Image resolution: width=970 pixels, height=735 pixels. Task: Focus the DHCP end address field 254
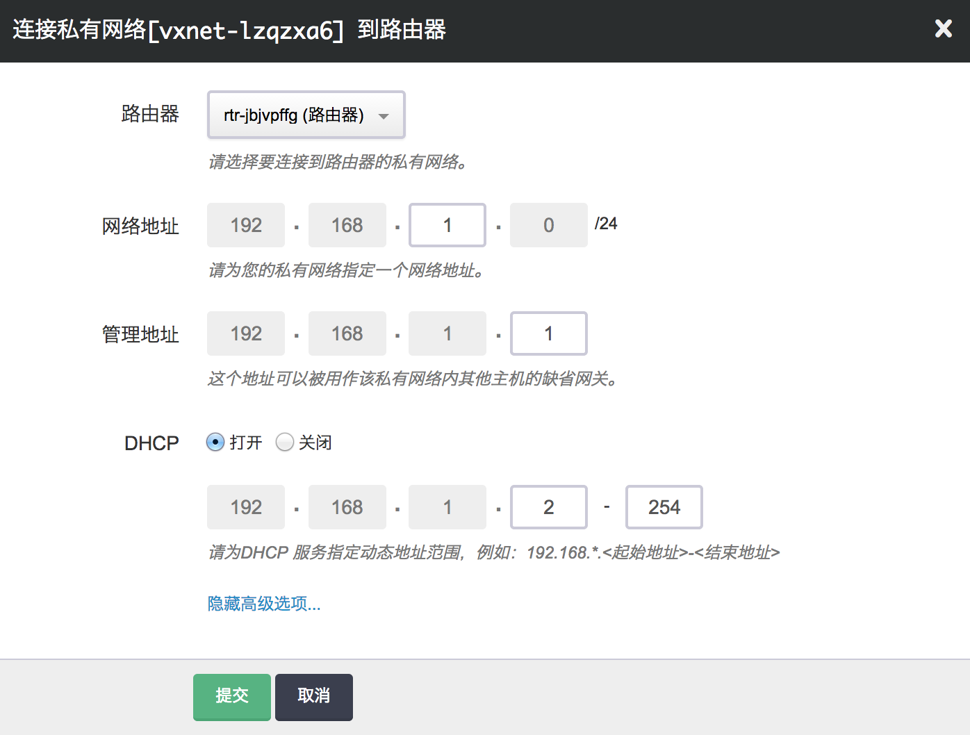coord(664,507)
